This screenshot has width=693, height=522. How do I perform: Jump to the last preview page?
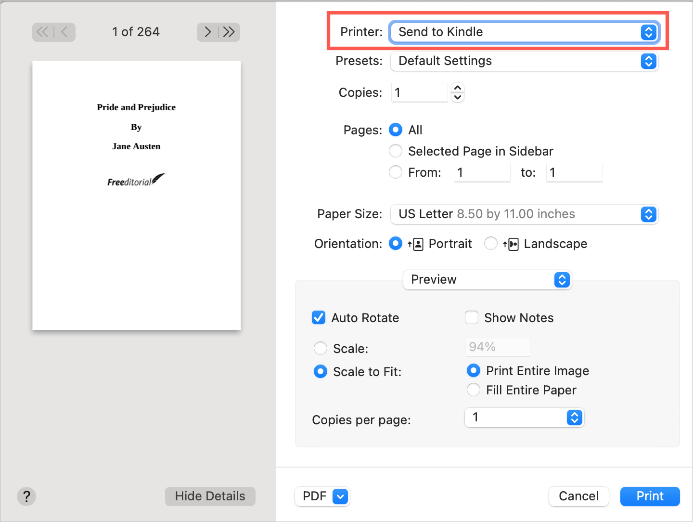(x=230, y=32)
